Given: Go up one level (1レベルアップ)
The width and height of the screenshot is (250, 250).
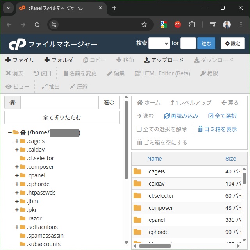Looking at the screenshot, I should pyautogui.click(x=191, y=103).
